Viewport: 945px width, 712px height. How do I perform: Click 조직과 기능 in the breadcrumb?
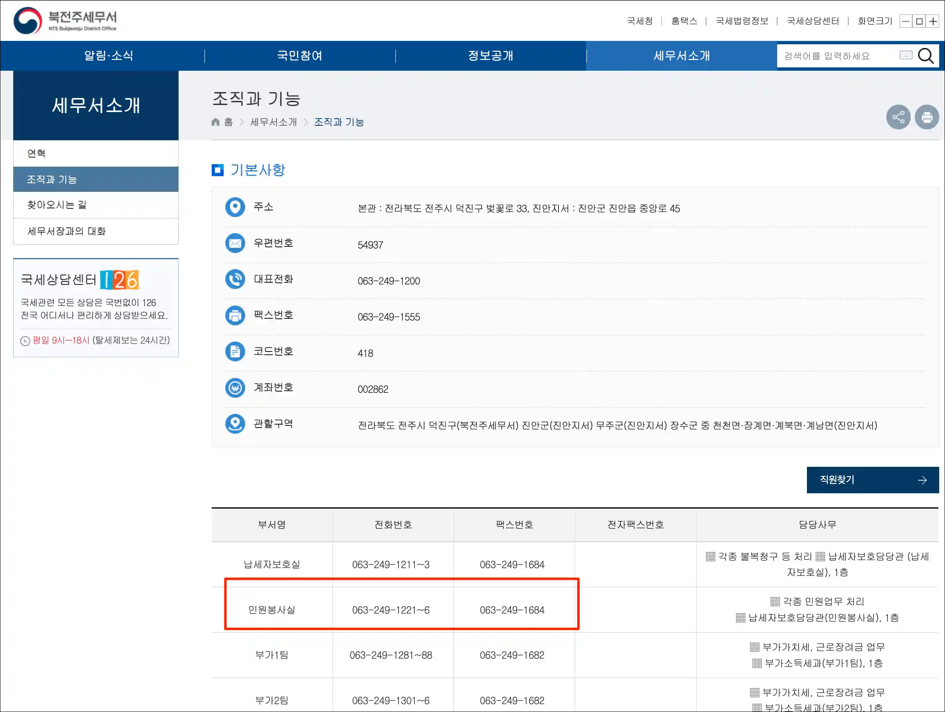click(x=339, y=122)
